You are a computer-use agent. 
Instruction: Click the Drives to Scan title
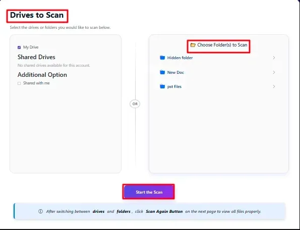pos(37,15)
